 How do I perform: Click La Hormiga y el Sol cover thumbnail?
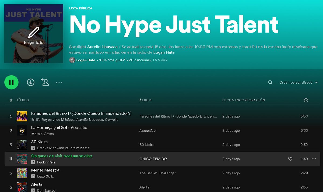[22, 131]
